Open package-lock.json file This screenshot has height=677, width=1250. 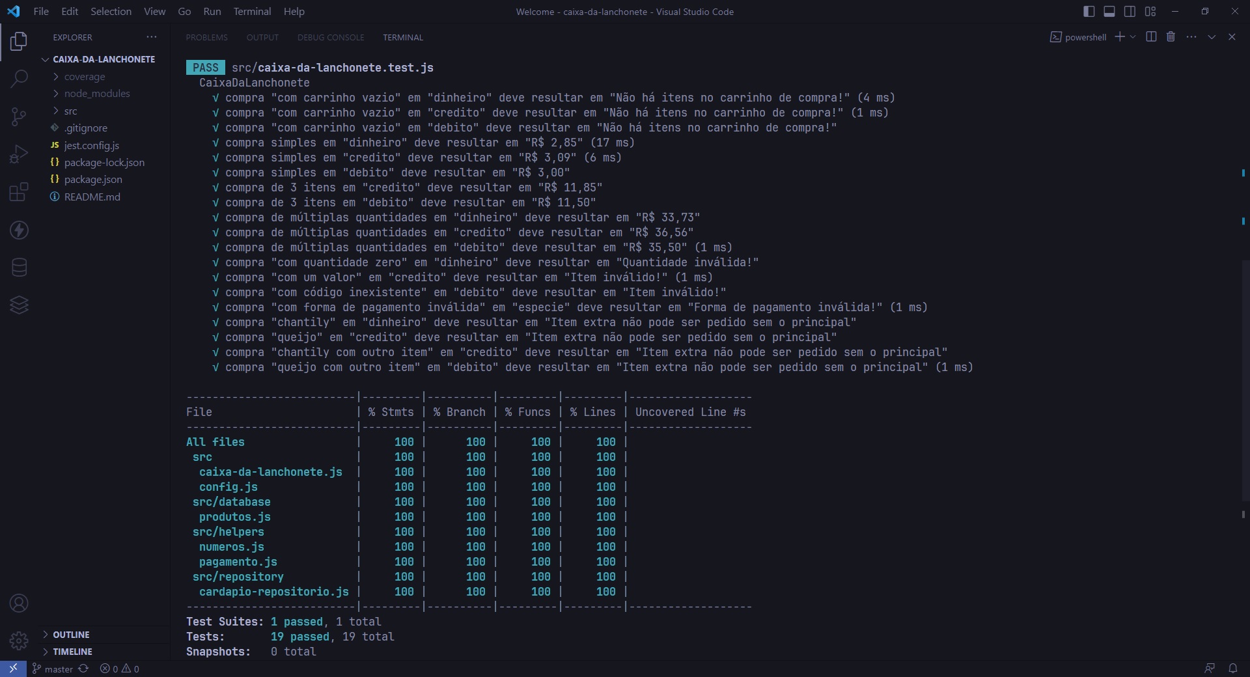coord(104,163)
